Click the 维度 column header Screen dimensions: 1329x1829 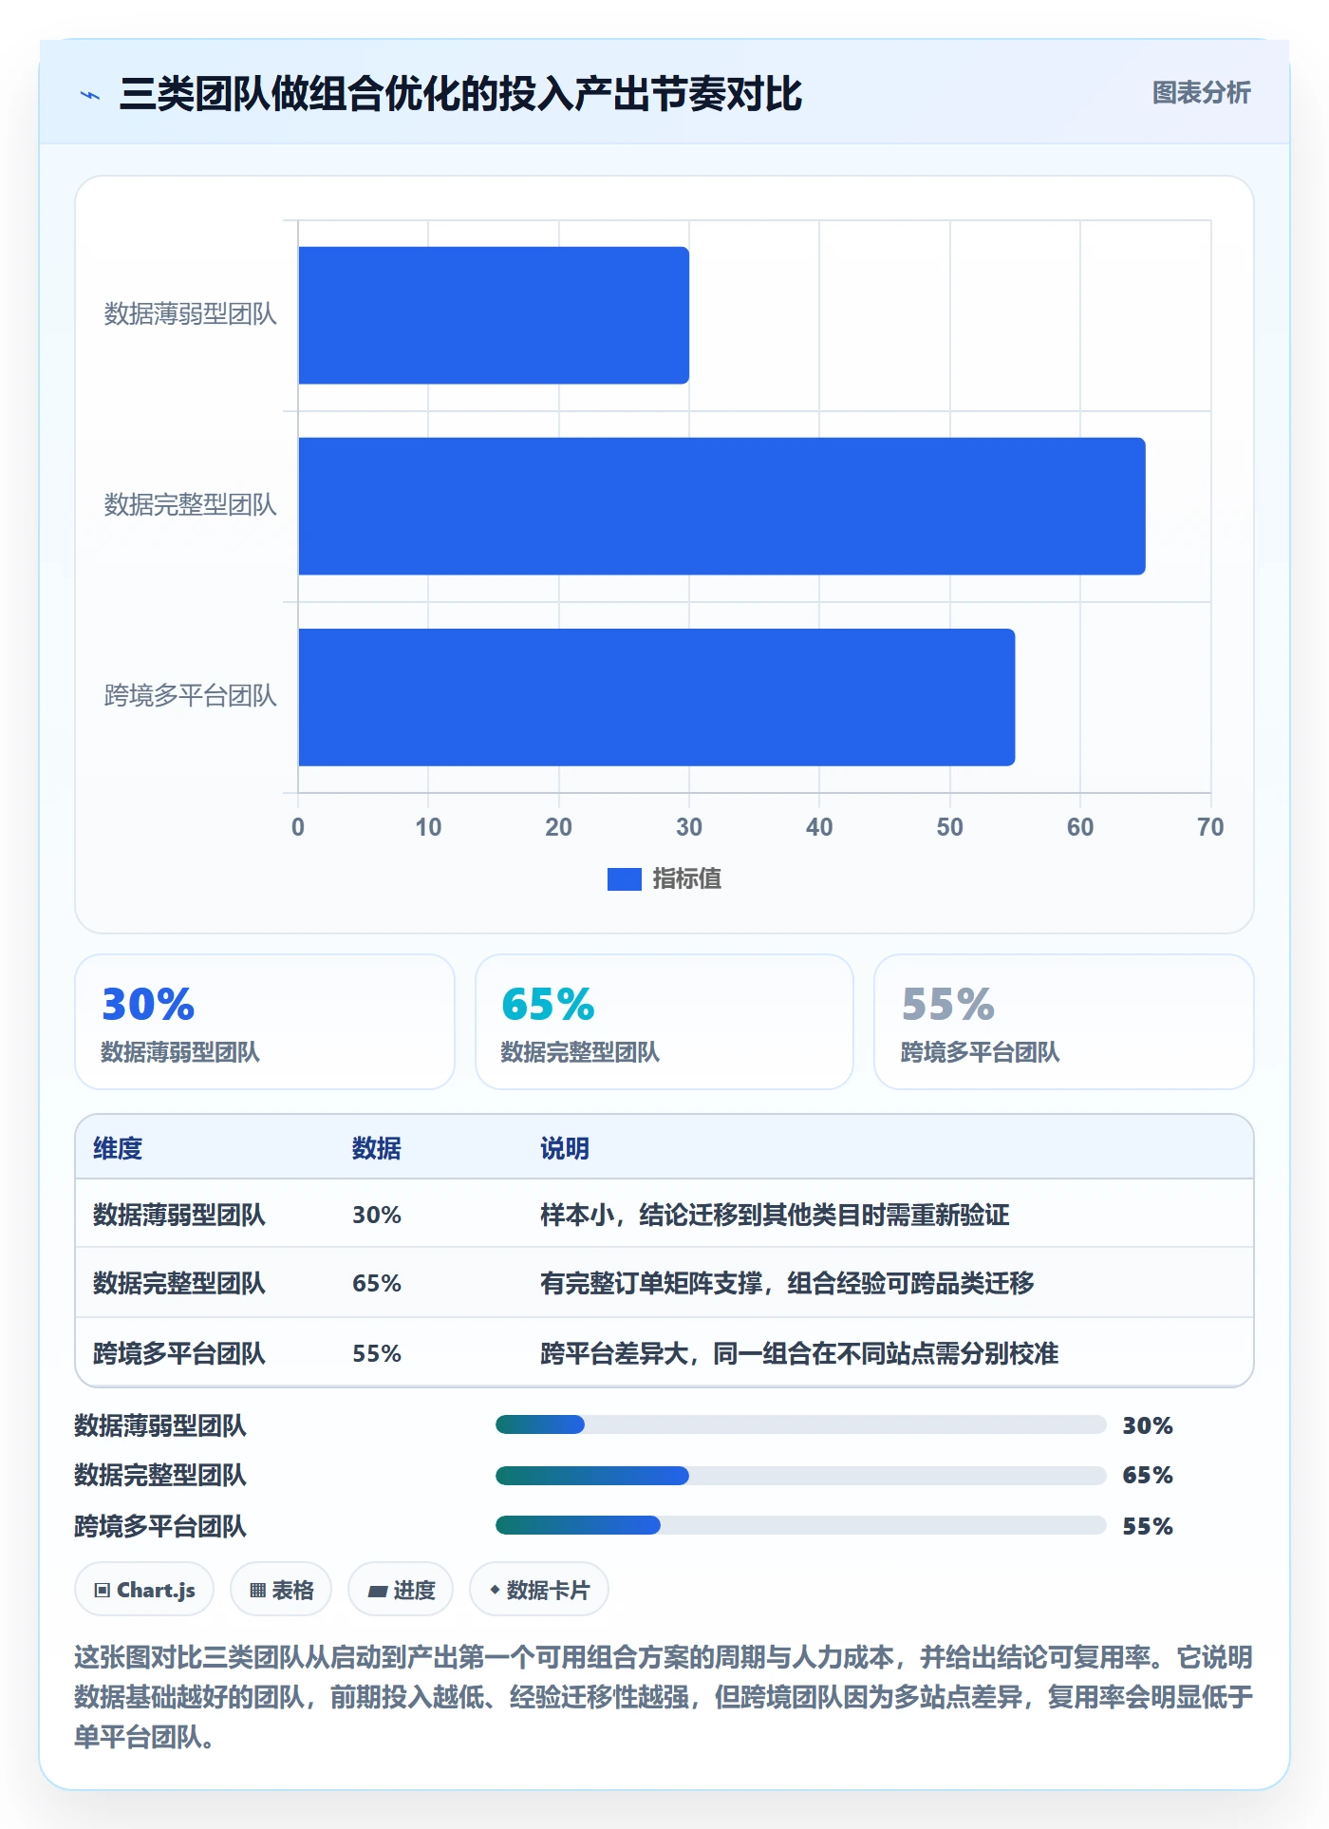(118, 1148)
